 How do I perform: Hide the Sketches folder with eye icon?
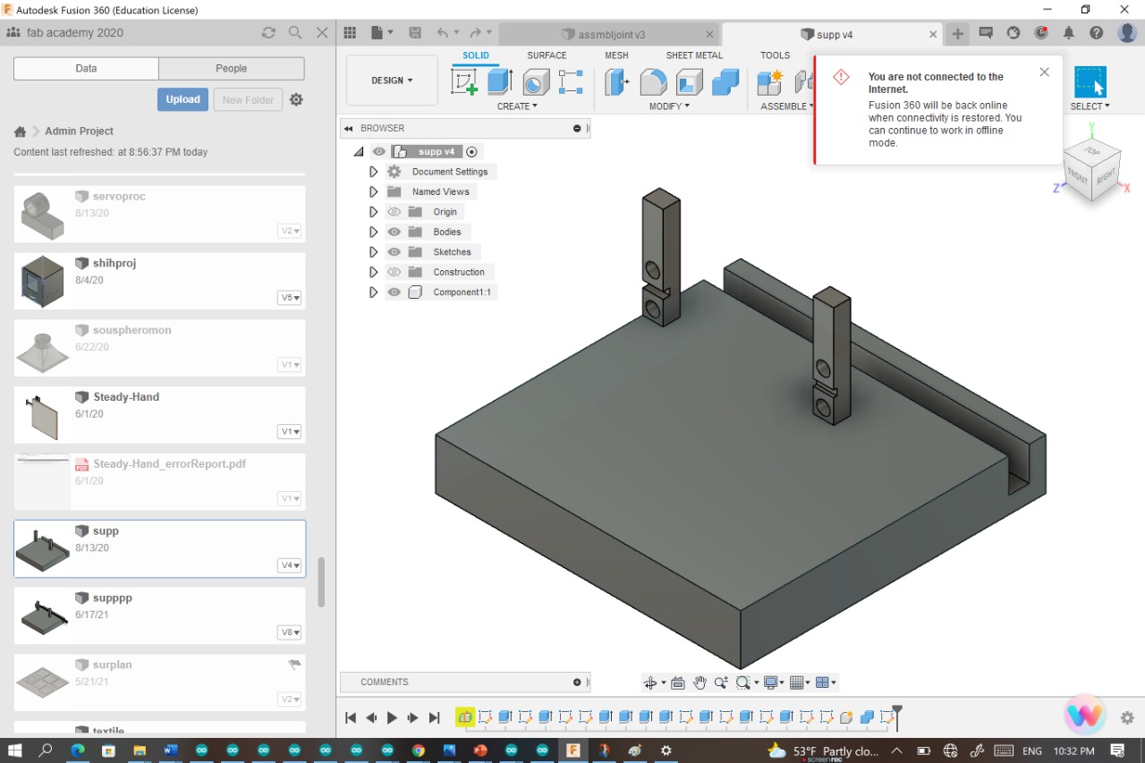click(x=394, y=252)
